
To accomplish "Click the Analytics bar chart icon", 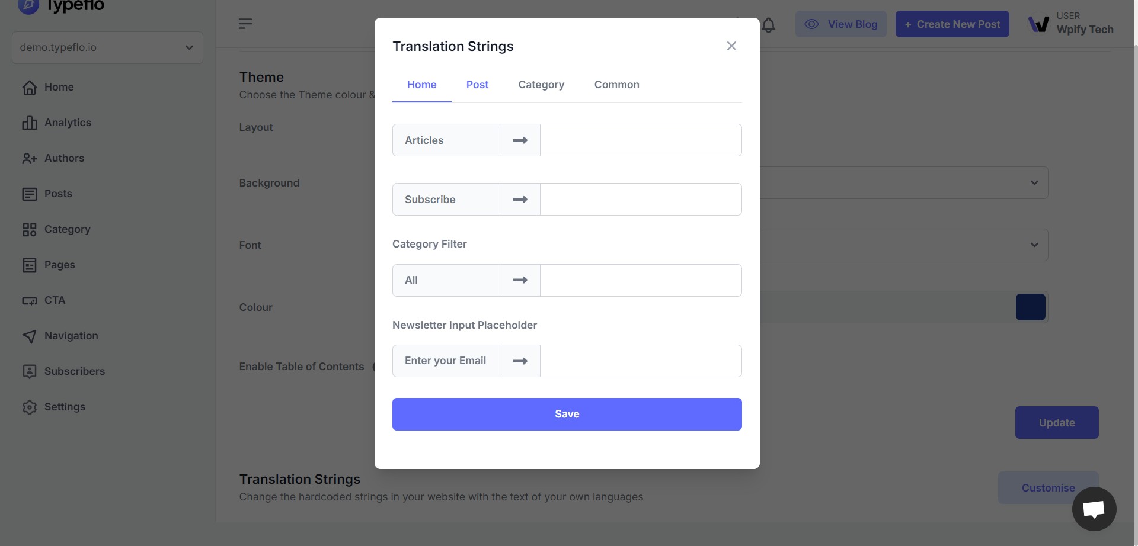I will 30,123.
